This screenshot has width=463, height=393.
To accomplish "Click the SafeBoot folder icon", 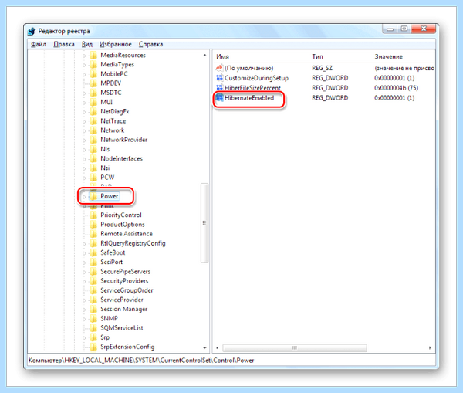I will (x=93, y=252).
